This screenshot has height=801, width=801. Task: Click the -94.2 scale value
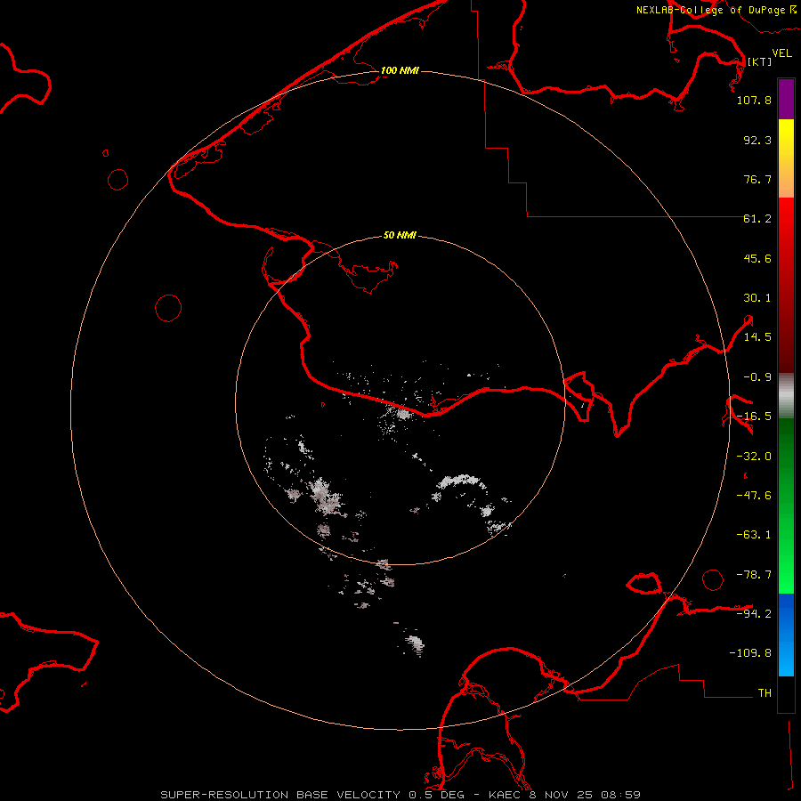pyautogui.click(x=754, y=614)
